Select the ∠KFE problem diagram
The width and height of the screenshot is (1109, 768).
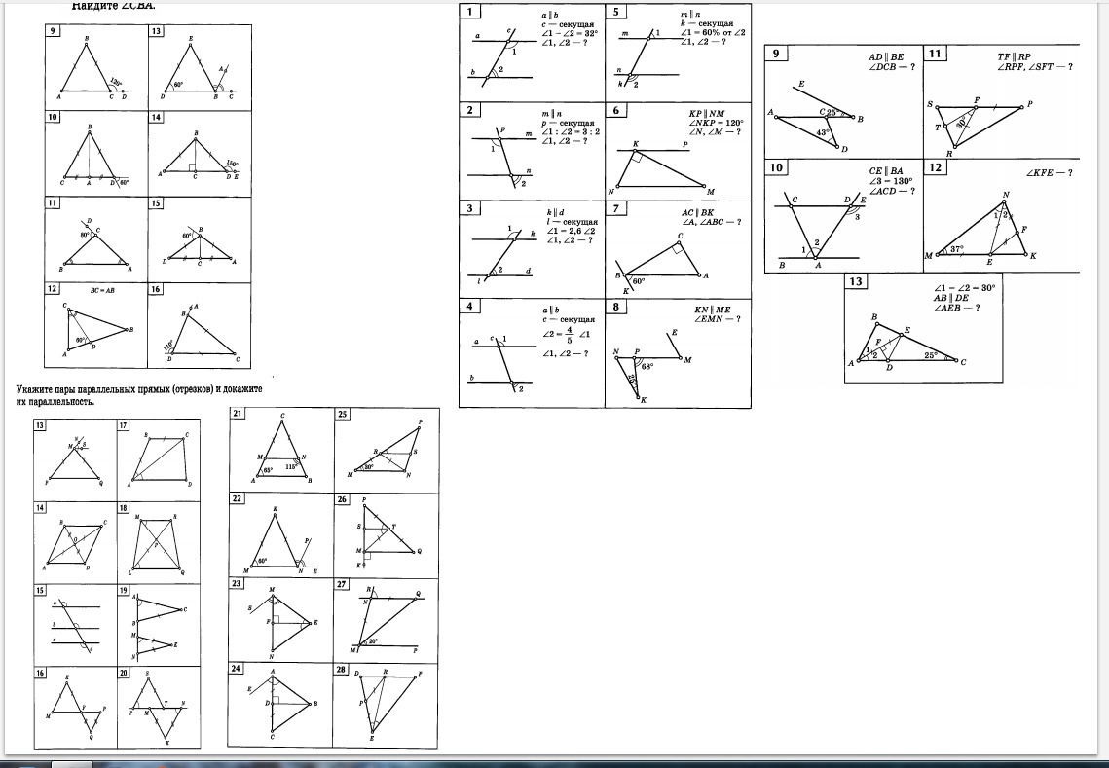[x=1001, y=216]
